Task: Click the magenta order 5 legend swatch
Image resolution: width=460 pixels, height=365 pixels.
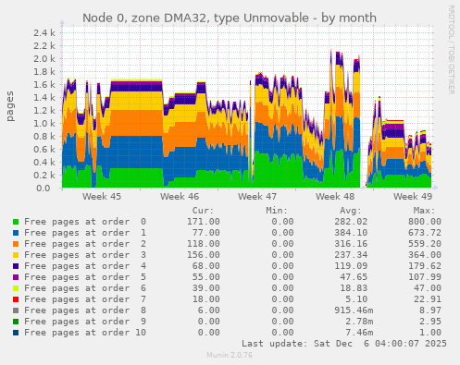Action: tap(16, 277)
